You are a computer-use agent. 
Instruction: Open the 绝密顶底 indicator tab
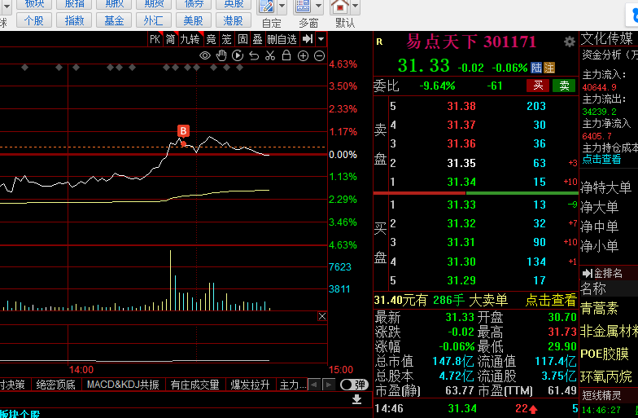(x=55, y=385)
